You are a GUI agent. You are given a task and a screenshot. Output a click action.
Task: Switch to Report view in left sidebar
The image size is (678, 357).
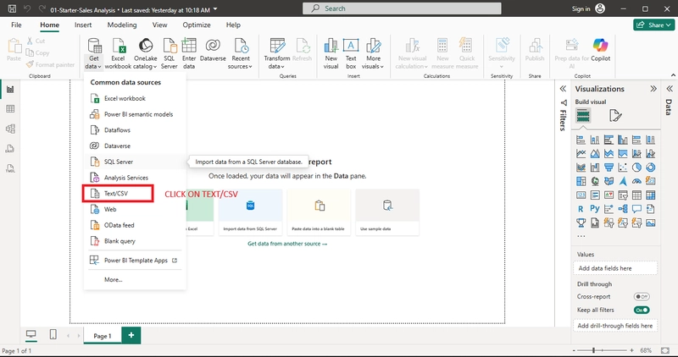10,90
